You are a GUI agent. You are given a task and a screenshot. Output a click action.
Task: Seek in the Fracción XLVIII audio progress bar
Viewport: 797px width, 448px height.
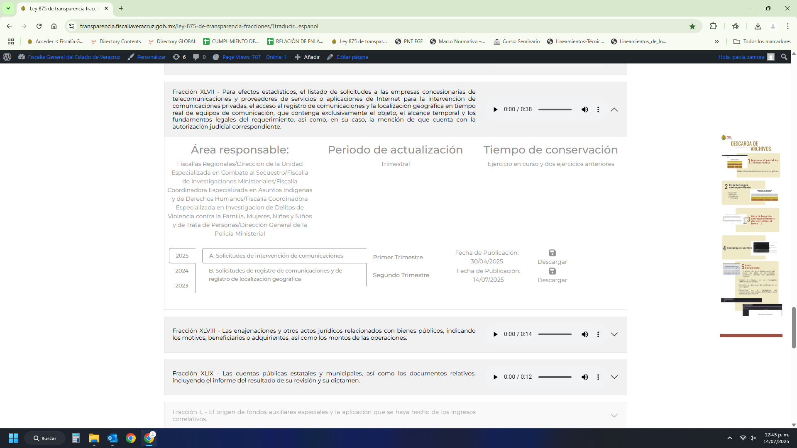click(555, 334)
